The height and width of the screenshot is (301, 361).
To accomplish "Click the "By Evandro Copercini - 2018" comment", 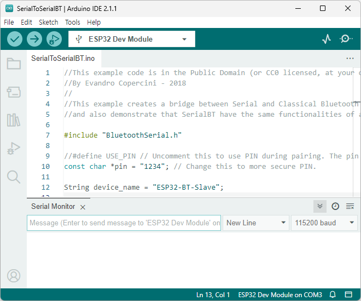I will [x=125, y=83].
